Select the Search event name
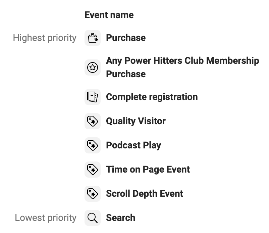Viewport: 269px width, 233px height. [x=120, y=218]
